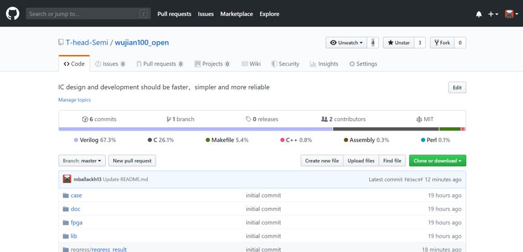This screenshot has width=523, height=252.
Task: Switch to the Settings tab
Action: tap(363, 64)
